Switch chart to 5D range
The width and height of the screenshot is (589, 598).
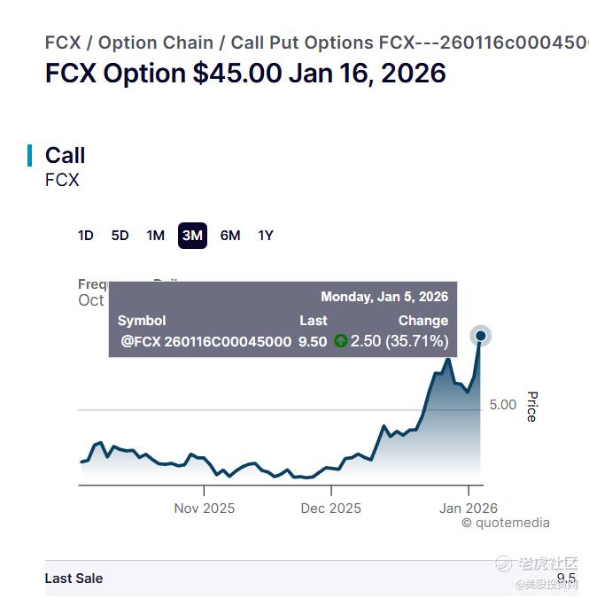pyautogui.click(x=120, y=235)
